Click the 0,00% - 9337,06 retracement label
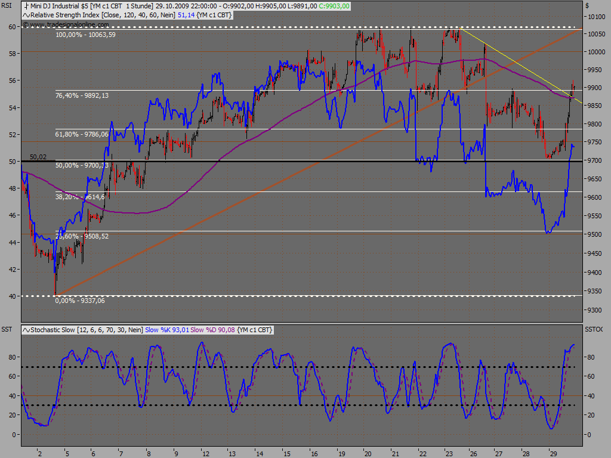This screenshot has height=458, width=611. (80, 301)
